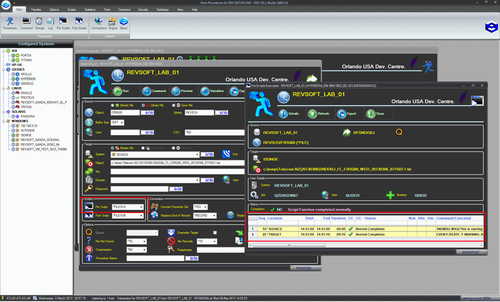This screenshot has height=302, width=500.
Task: Open the Pre Script dropdown
Action: click(141, 207)
